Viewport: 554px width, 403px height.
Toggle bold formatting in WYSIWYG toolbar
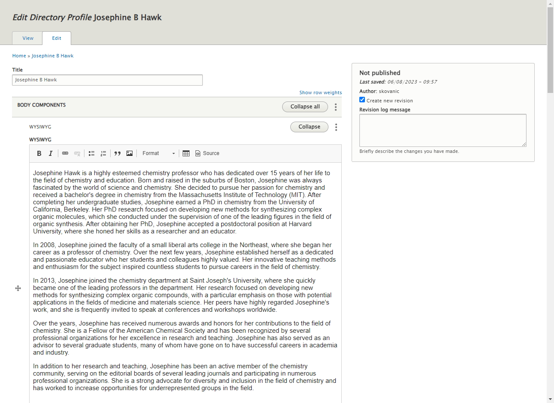39,153
